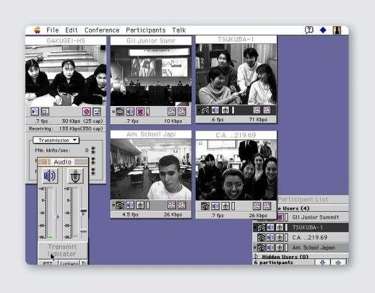375x293 pixels.
Task: Open the Conference menu
Action: tap(102, 30)
